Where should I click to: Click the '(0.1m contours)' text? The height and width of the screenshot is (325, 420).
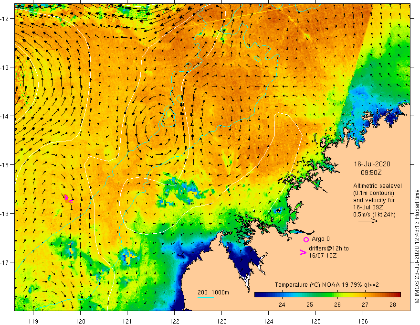coord(374,193)
